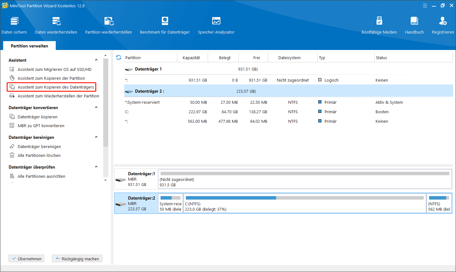Click the MiniTool app logo
Image resolution: width=456 pixels, height=272 pixels.
[5, 5]
